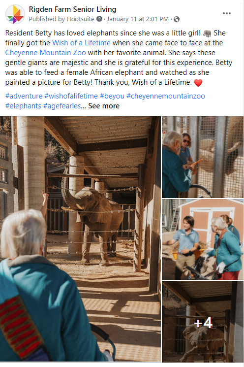Click the January 11 at 2:01 PM timestamp
This screenshot has width=244, height=367.
pyautogui.click(x=138, y=19)
